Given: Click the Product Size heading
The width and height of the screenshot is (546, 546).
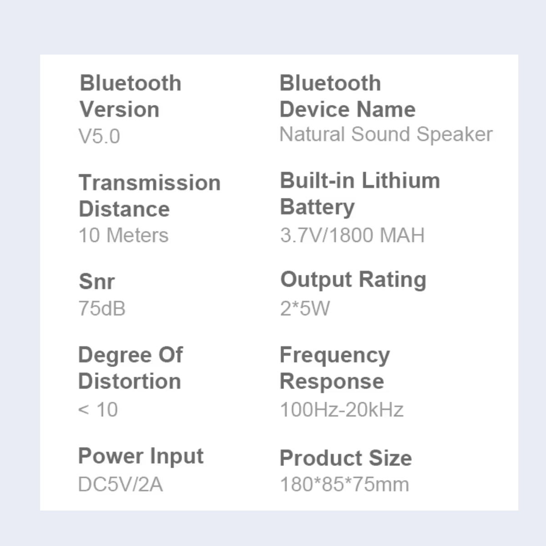Looking at the screenshot, I should pos(345,458).
